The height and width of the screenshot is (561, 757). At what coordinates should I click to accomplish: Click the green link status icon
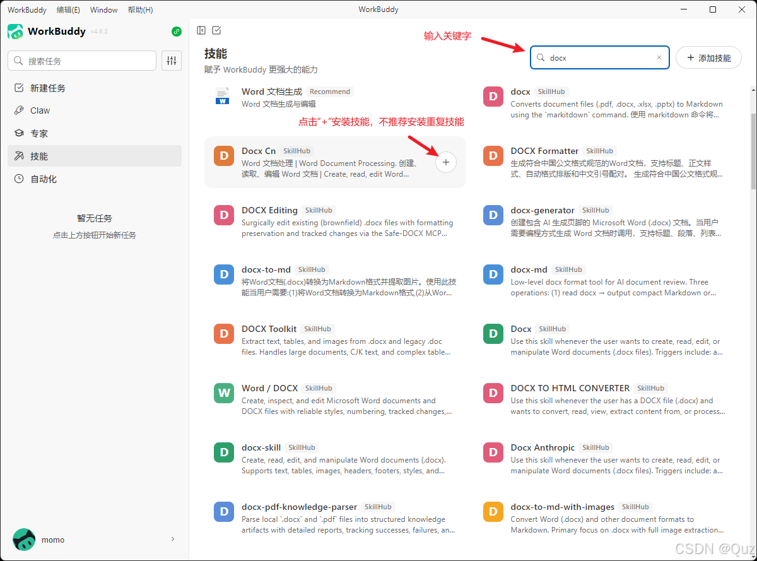(177, 32)
